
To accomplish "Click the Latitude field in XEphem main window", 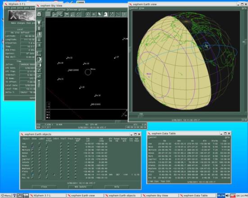I will tap(28, 36).
